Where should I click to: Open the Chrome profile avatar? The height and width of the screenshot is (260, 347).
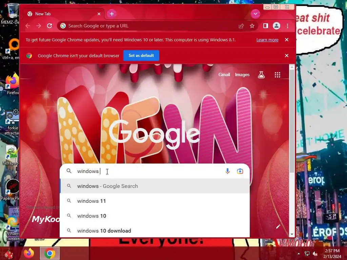[x=277, y=26]
